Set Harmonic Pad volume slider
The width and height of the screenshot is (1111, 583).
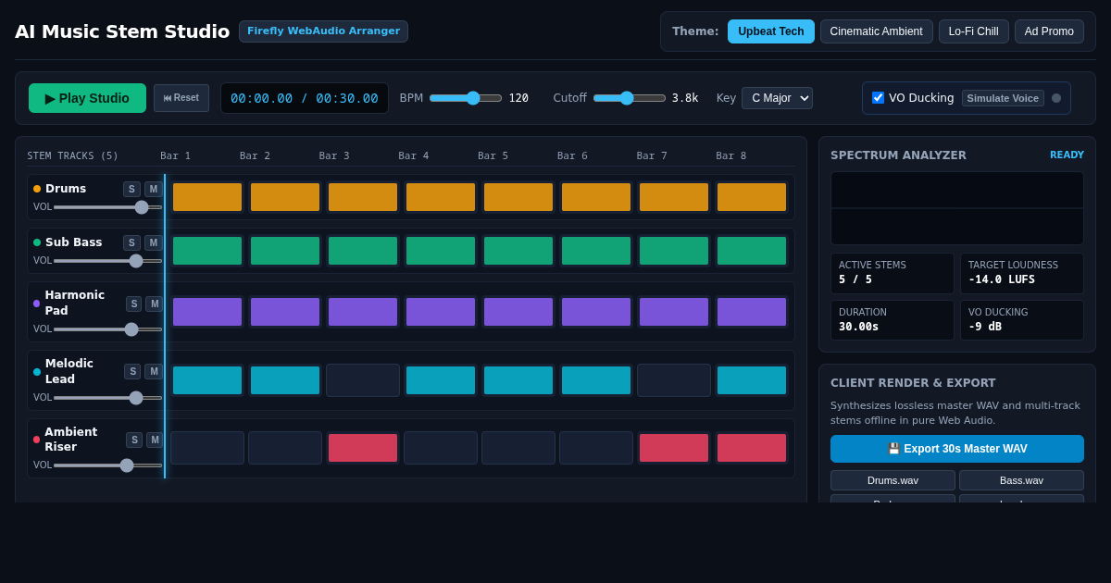pyautogui.click(x=107, y=329)
